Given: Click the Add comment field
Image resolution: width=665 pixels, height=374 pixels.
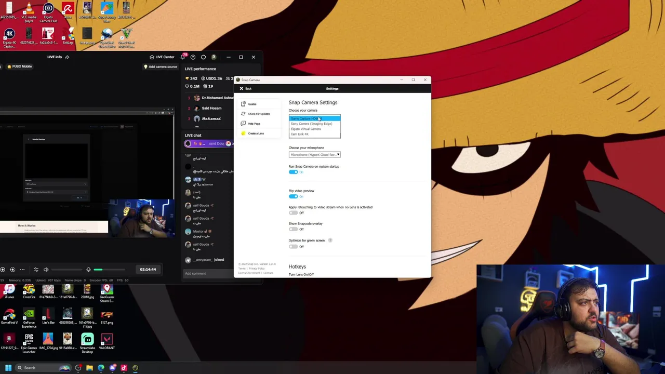Looking at the screenshot, I should pyautogui.click(x=208, y=273).
